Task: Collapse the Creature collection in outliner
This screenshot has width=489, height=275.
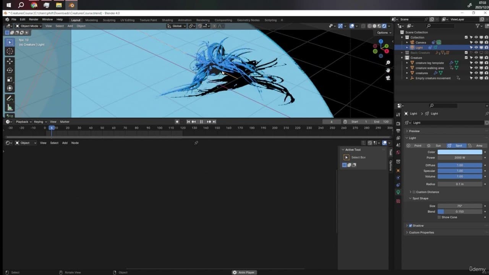Action: [x=402, y=58]
